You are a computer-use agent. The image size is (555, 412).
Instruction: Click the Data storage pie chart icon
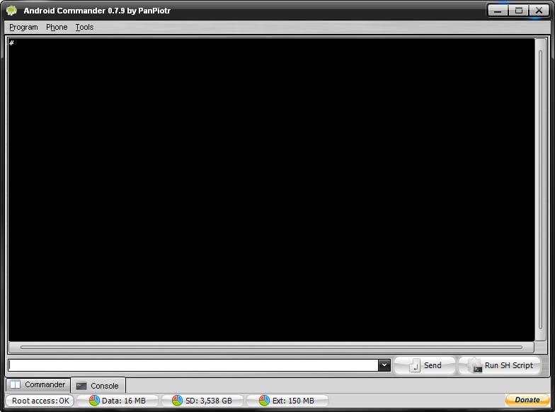[95, 401]
